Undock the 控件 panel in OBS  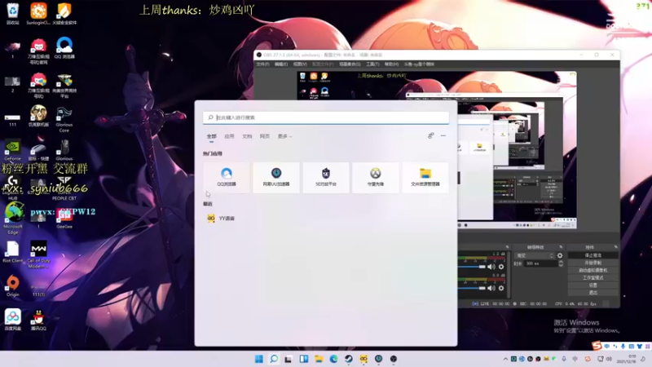point(616,247)
